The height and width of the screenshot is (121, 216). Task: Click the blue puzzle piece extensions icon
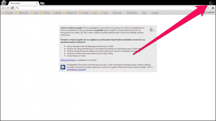(x=63, y=67)
